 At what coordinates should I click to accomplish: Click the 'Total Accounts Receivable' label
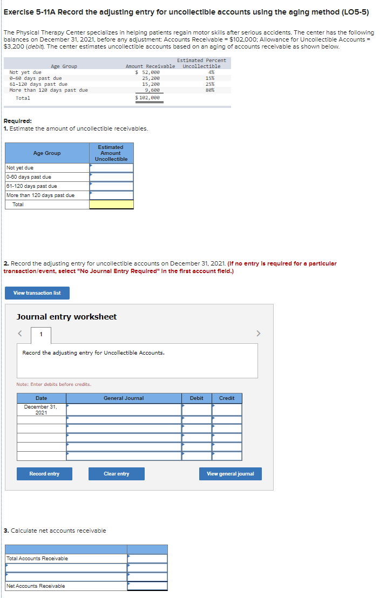click(37, 559)
